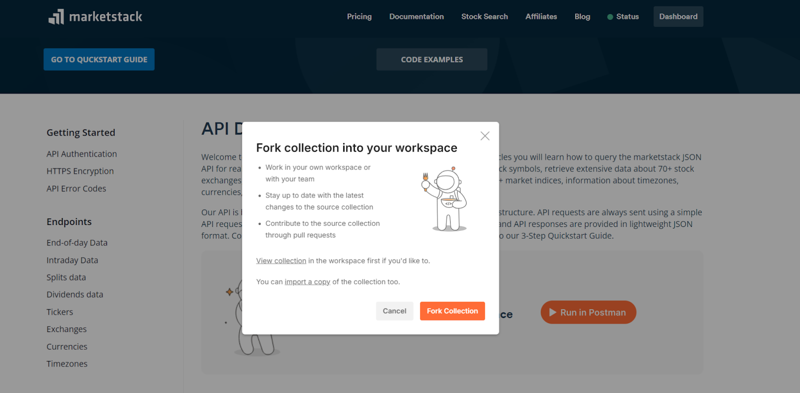
Task: Open the Pricing page
Action: click(359, 16)
